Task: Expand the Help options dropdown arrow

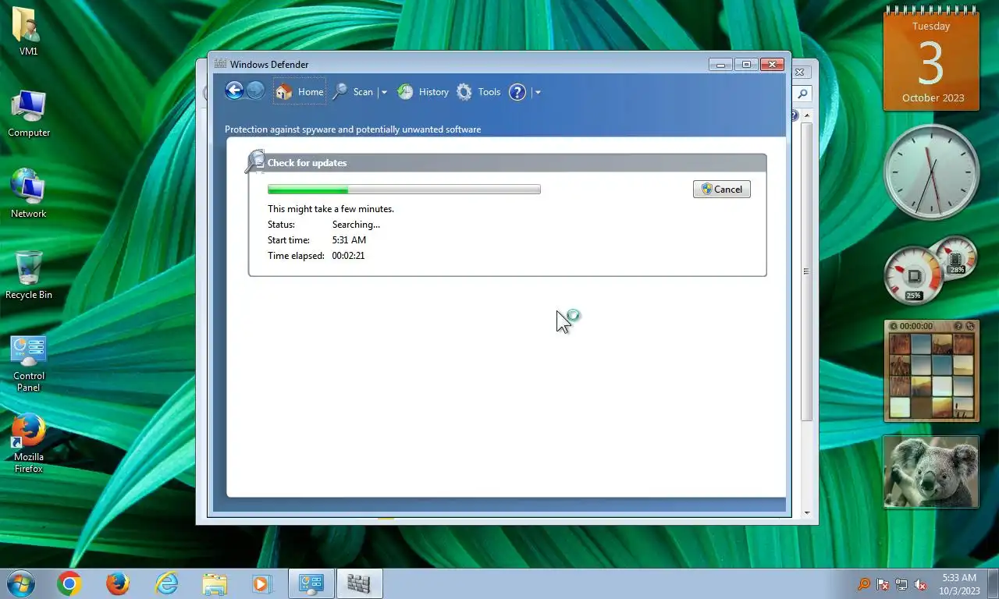Action: point(537,92)
